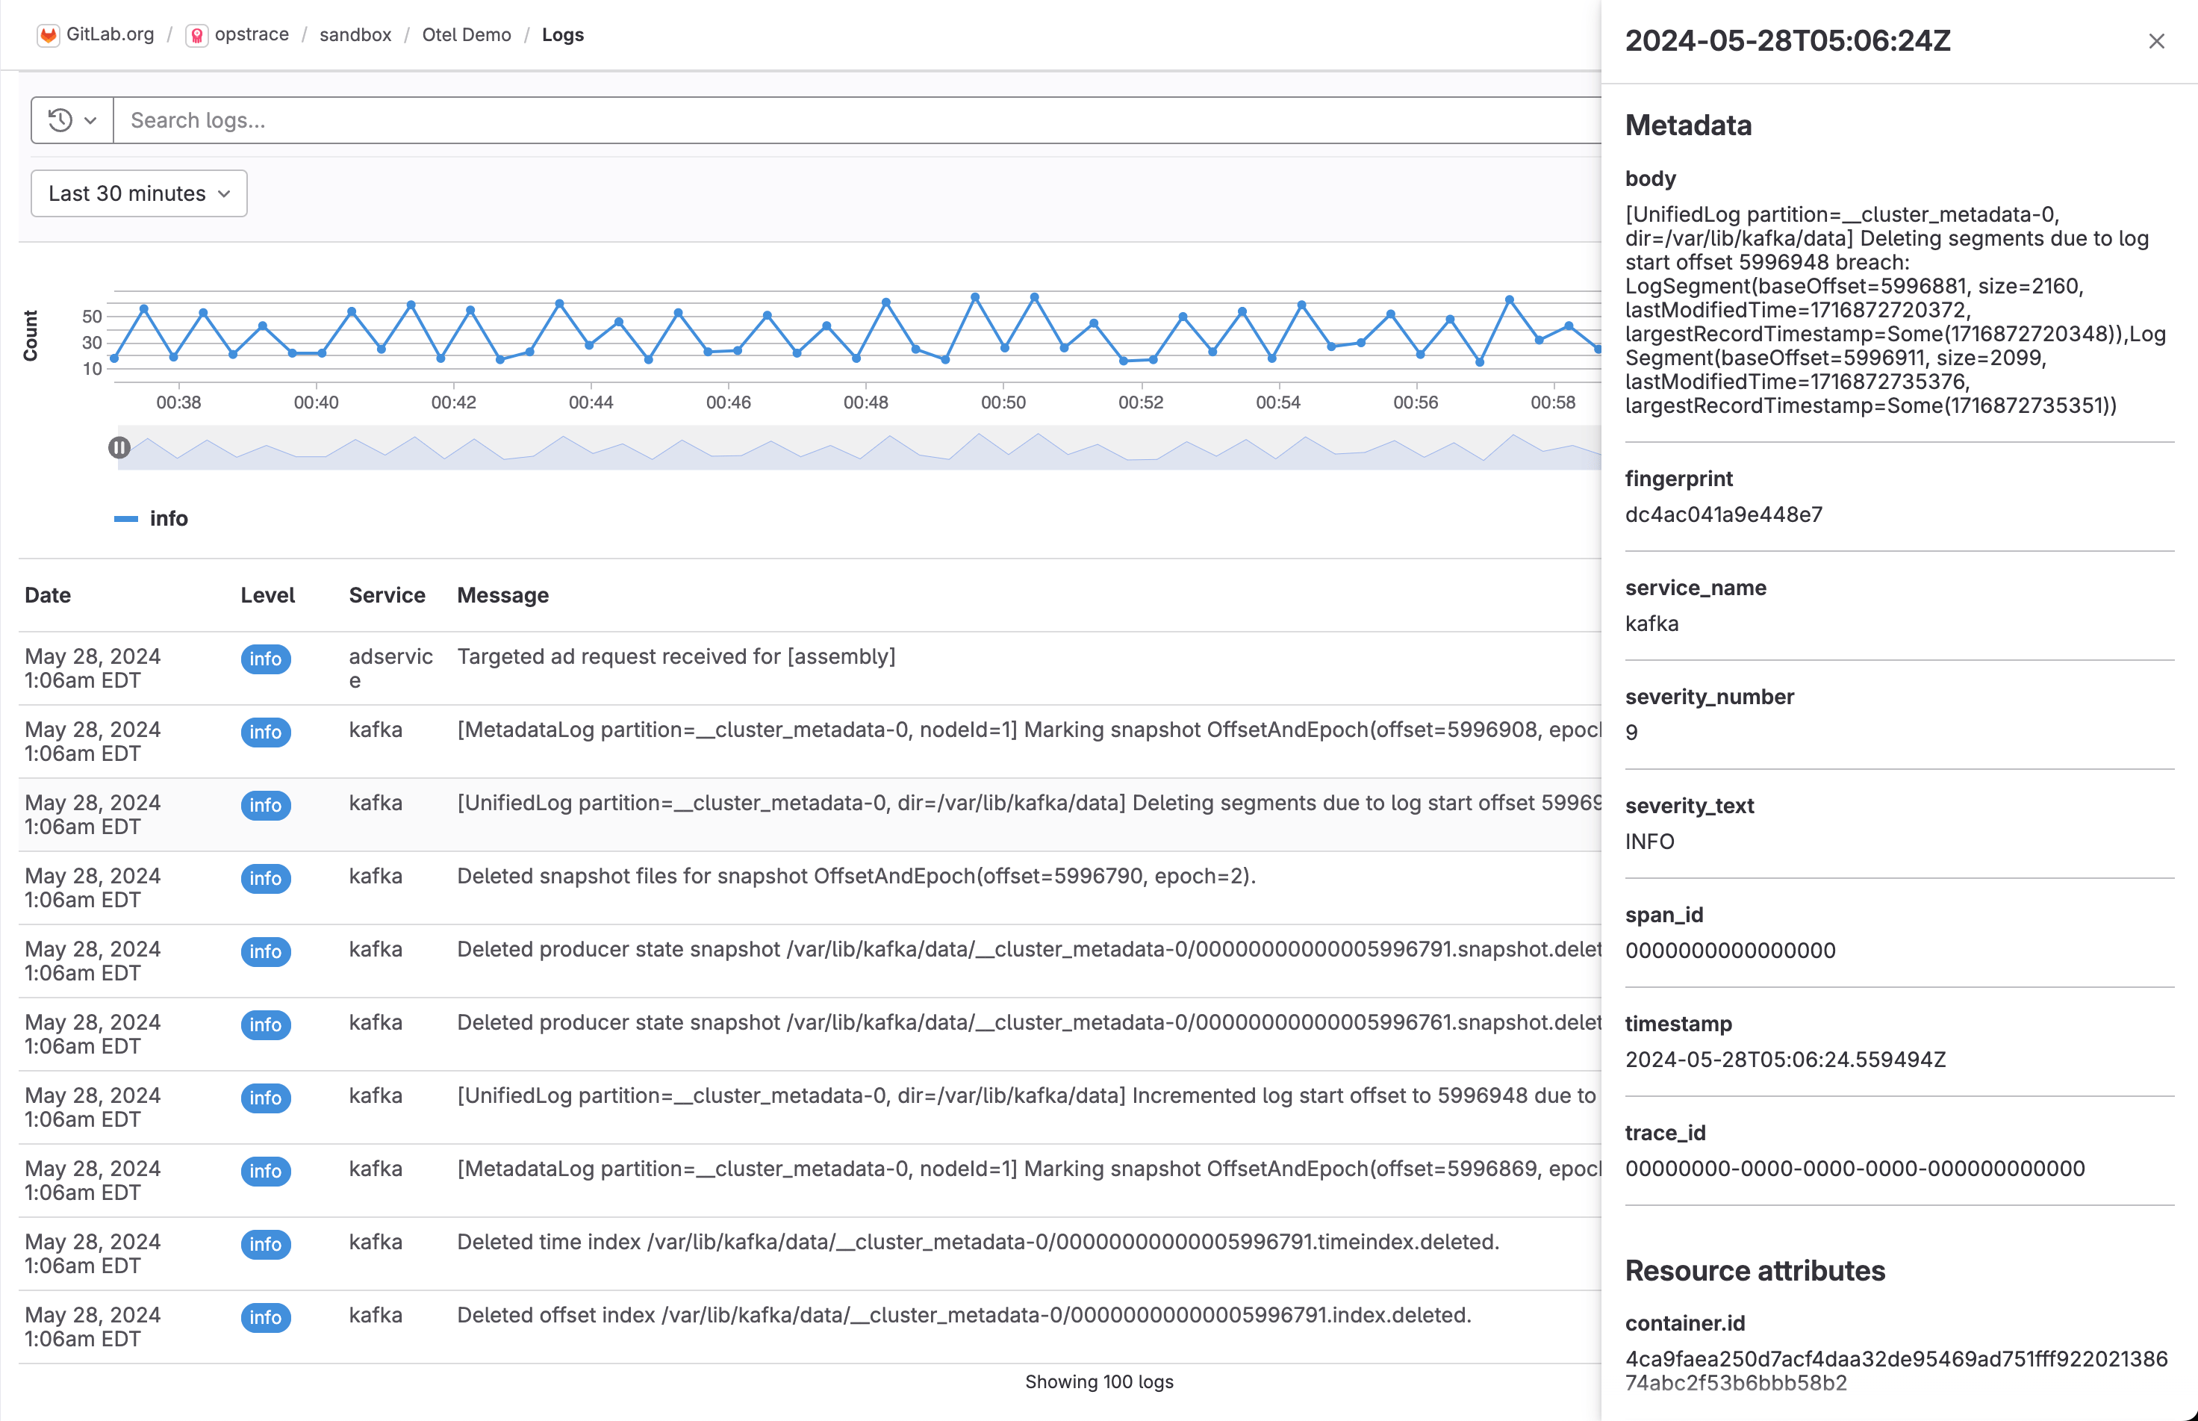Click the Date column header
2198x1421 pixels.
(48, 595)
